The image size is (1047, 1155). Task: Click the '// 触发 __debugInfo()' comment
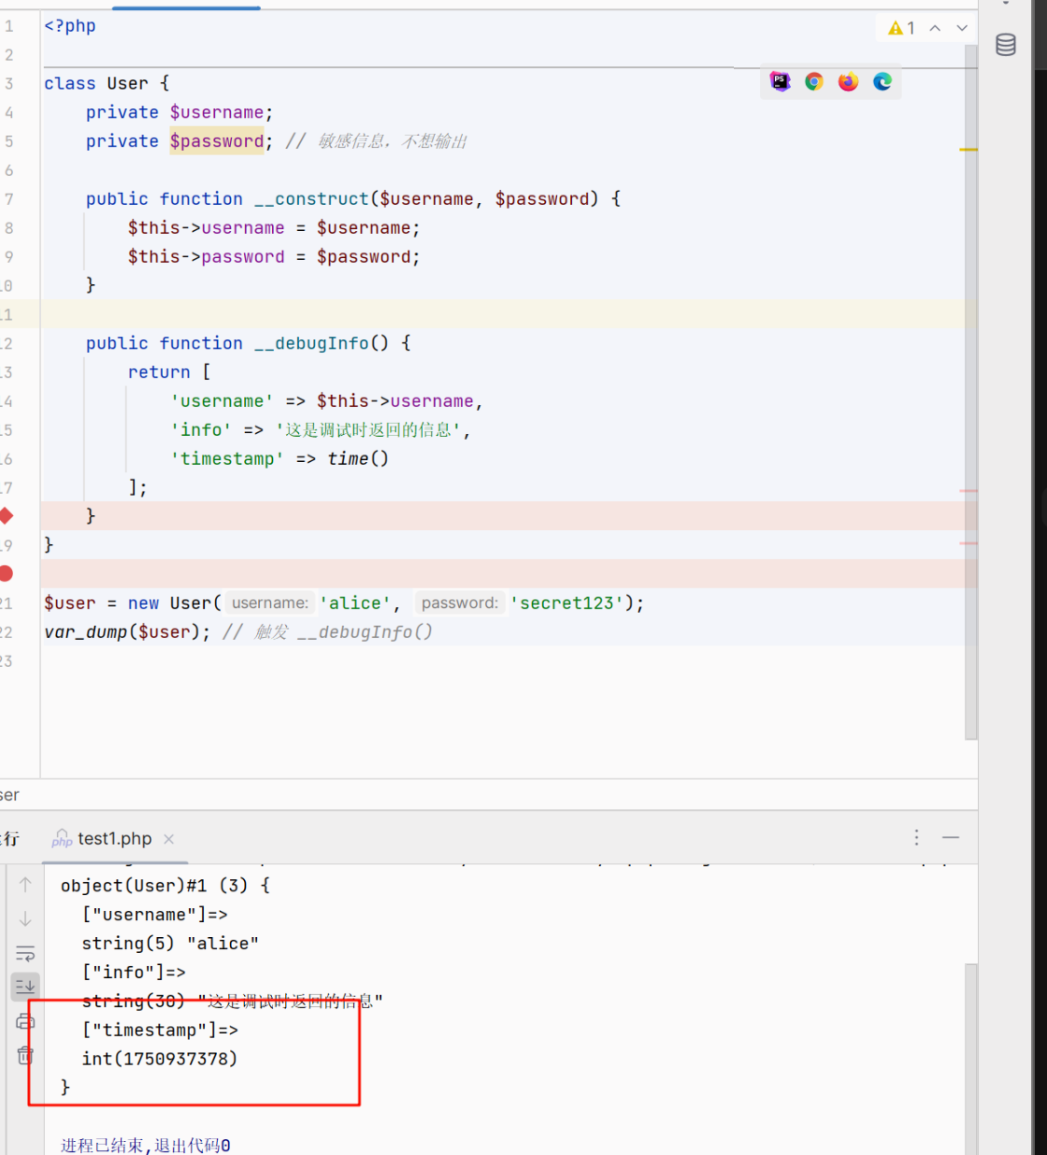point(327,632)
